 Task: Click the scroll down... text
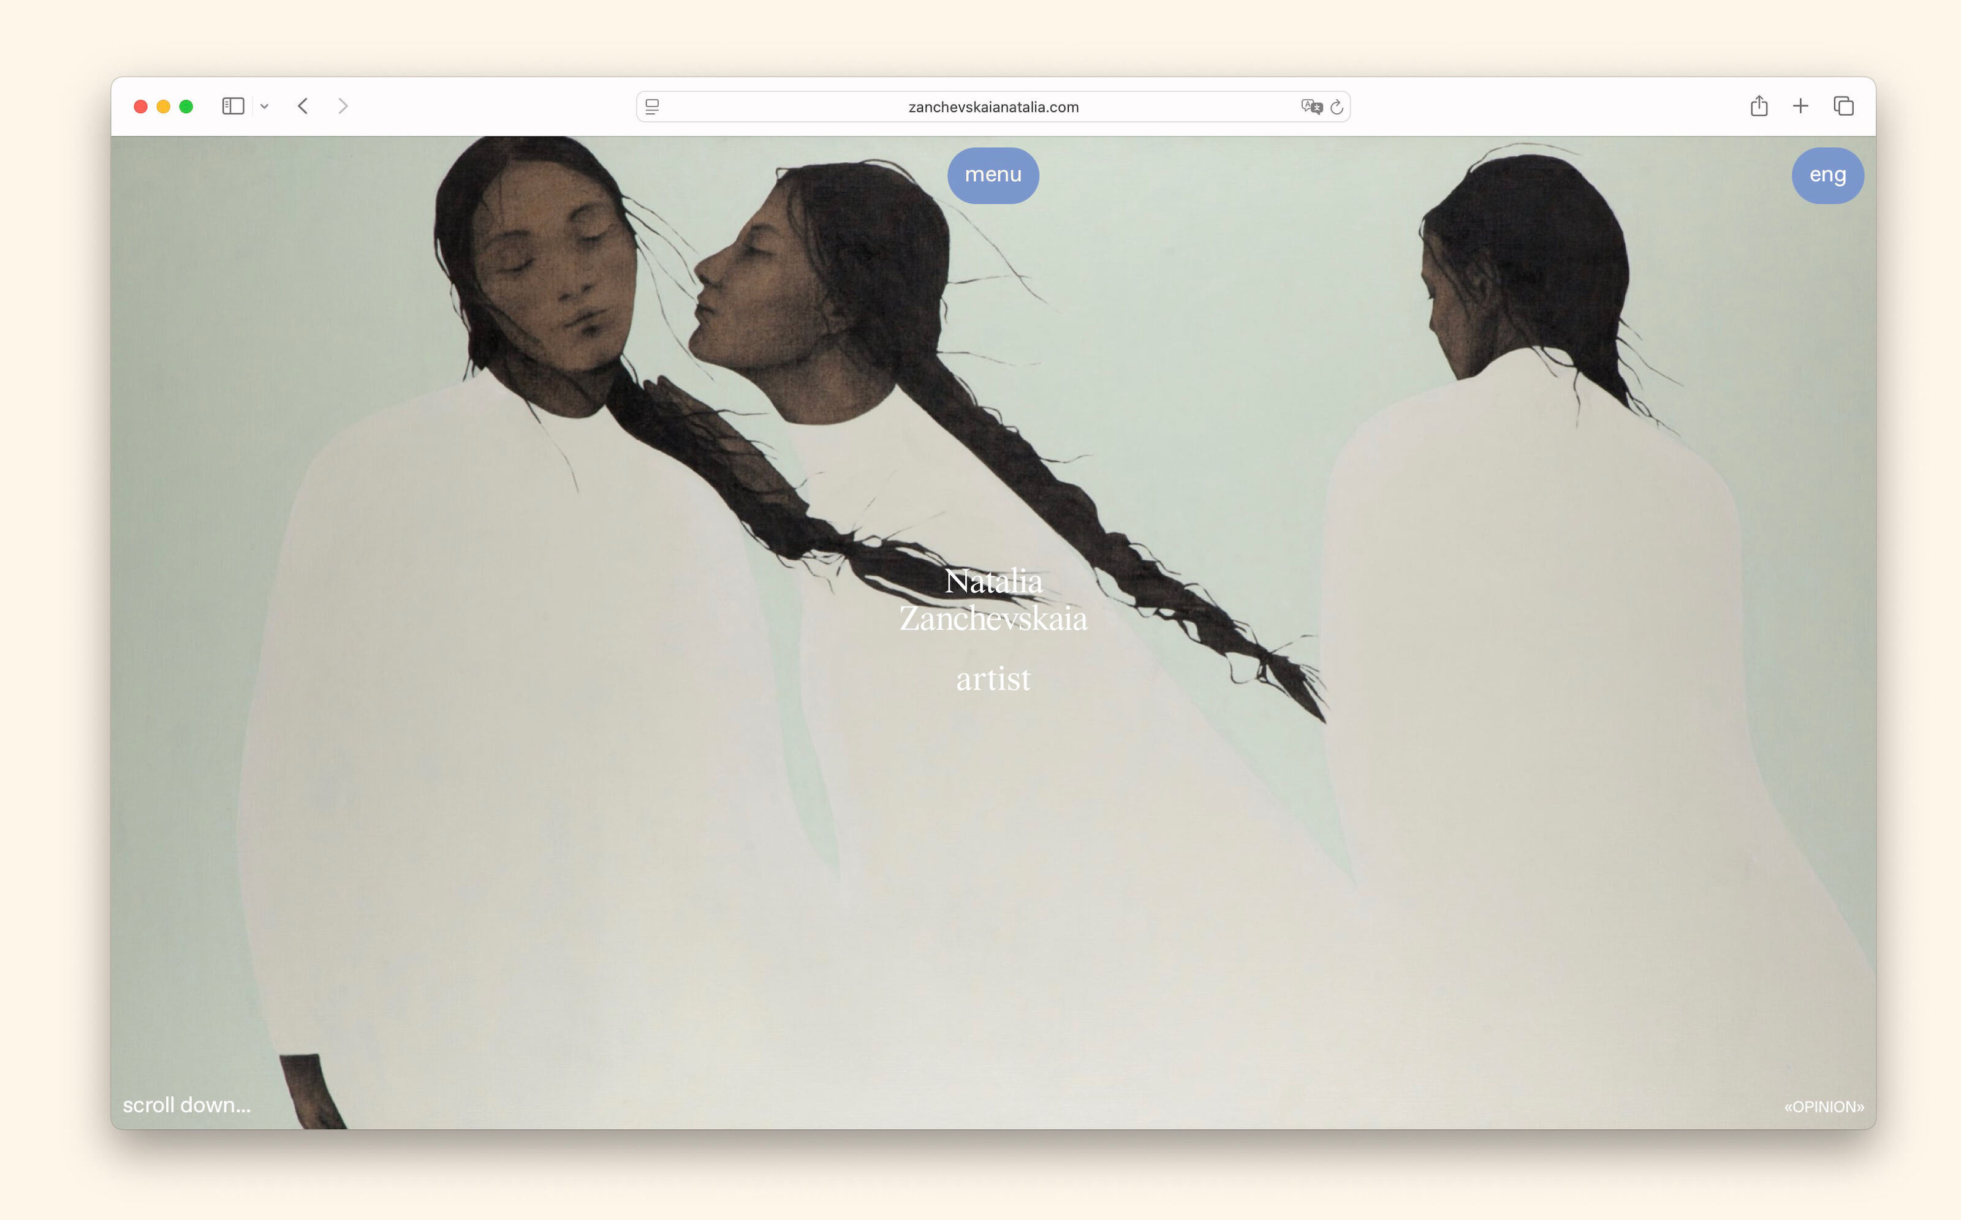[x=186, y=1105]
